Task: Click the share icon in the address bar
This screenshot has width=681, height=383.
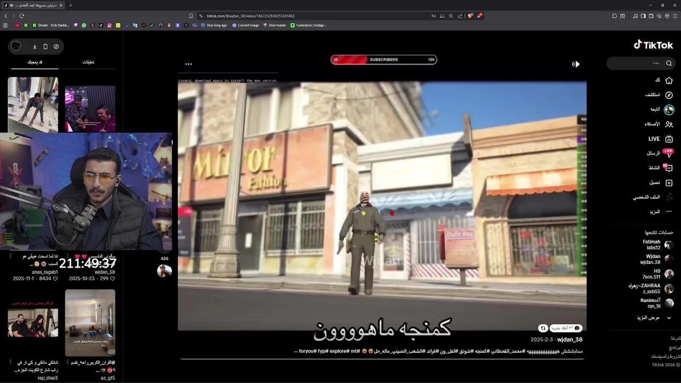Action: point(460,16)
